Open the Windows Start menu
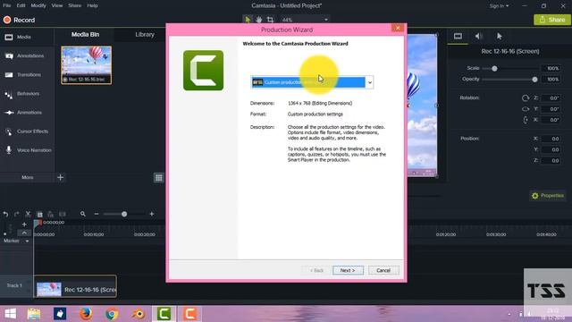The image size is (572, 322). point(10,314)
